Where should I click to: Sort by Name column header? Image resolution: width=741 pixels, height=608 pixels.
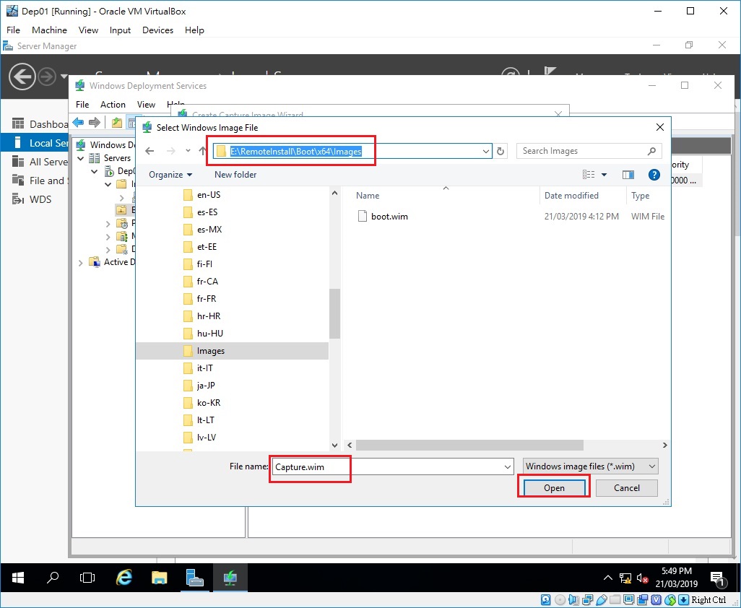click(x=368, y=196)
